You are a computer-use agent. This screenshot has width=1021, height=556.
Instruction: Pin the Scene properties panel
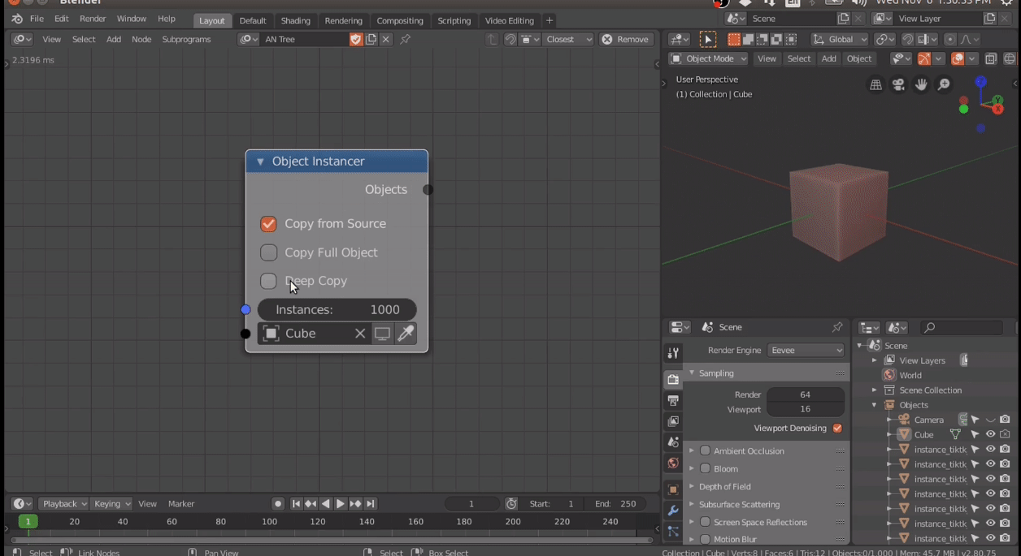click(836, 327)
